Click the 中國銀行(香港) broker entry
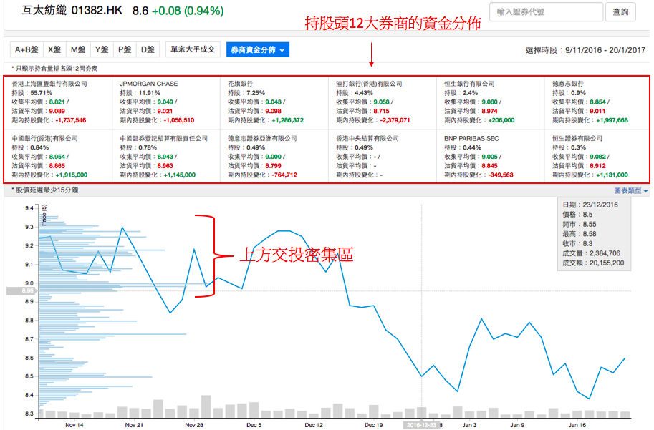Screen dimensions: 654x430 (44, 138)
